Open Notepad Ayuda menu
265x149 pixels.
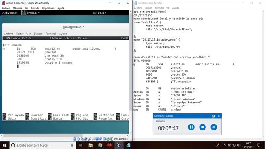(x=176, y=8)
